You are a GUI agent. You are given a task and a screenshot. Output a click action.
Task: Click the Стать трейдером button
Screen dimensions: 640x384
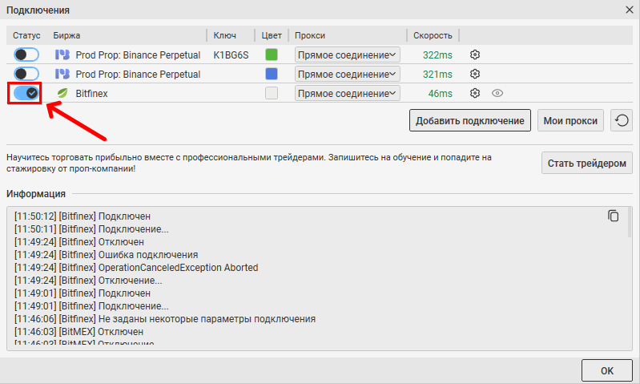[x=586, y=163]
